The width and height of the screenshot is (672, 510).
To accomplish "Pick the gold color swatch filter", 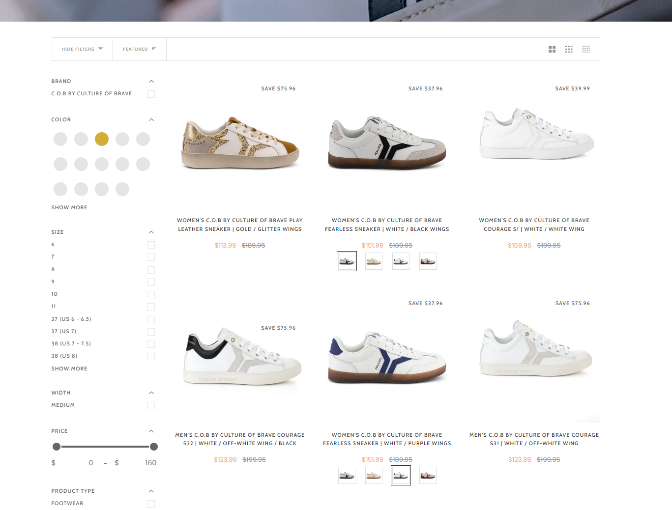I will coord(102,139).
